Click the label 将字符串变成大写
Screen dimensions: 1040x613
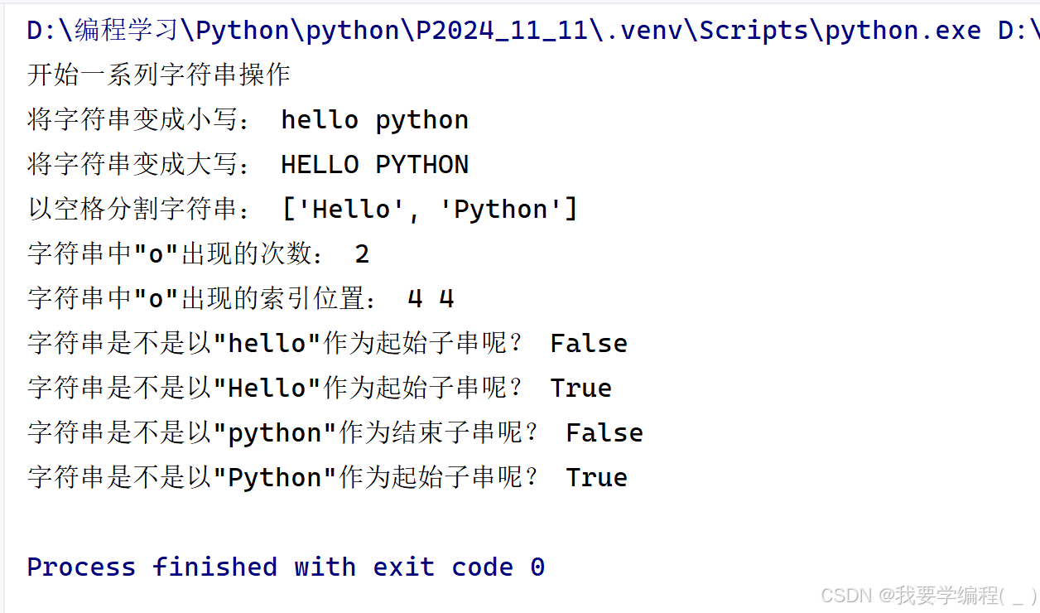(139, 165)
